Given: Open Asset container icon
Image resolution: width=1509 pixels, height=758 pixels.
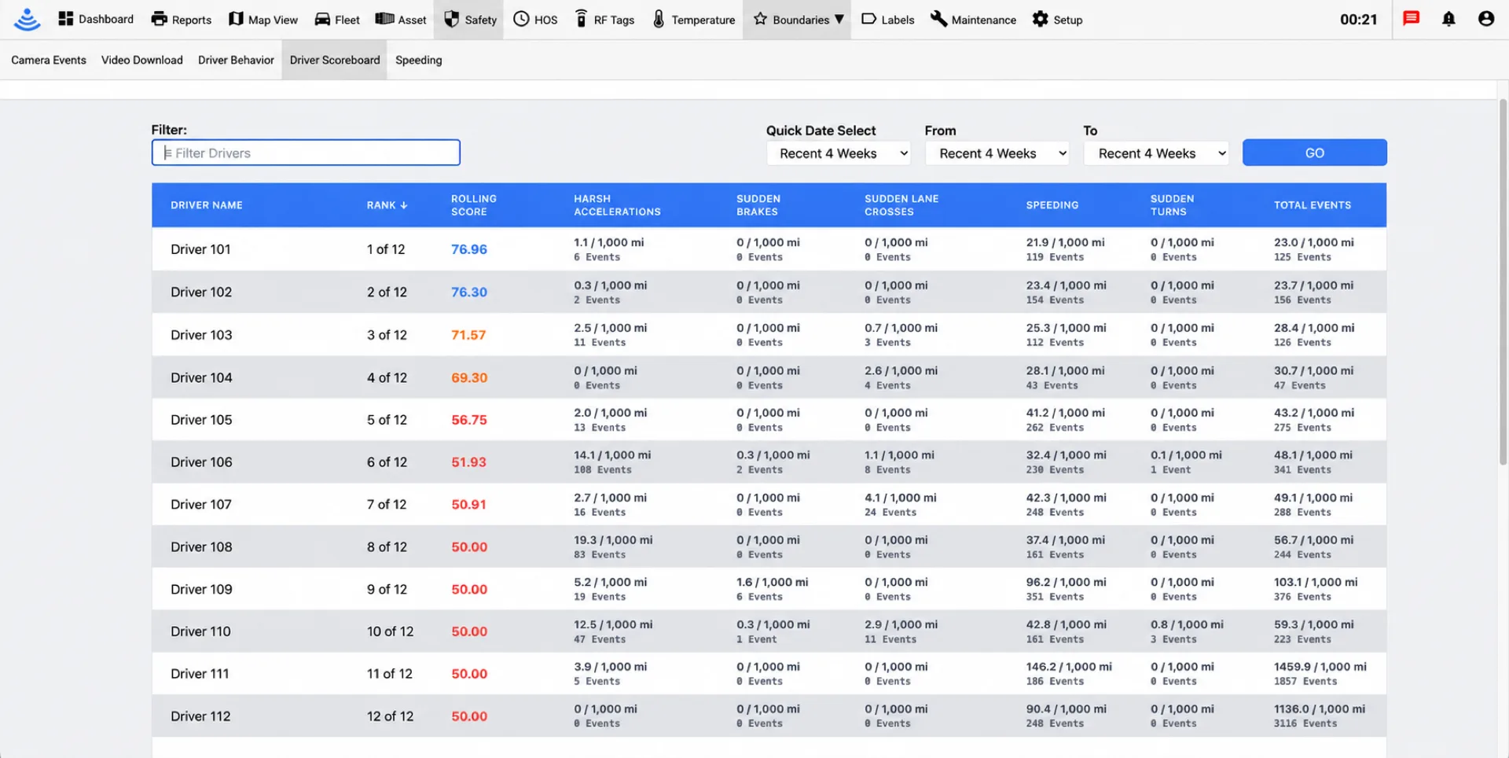Looking at the screenshot, I should tap(384, 19).
